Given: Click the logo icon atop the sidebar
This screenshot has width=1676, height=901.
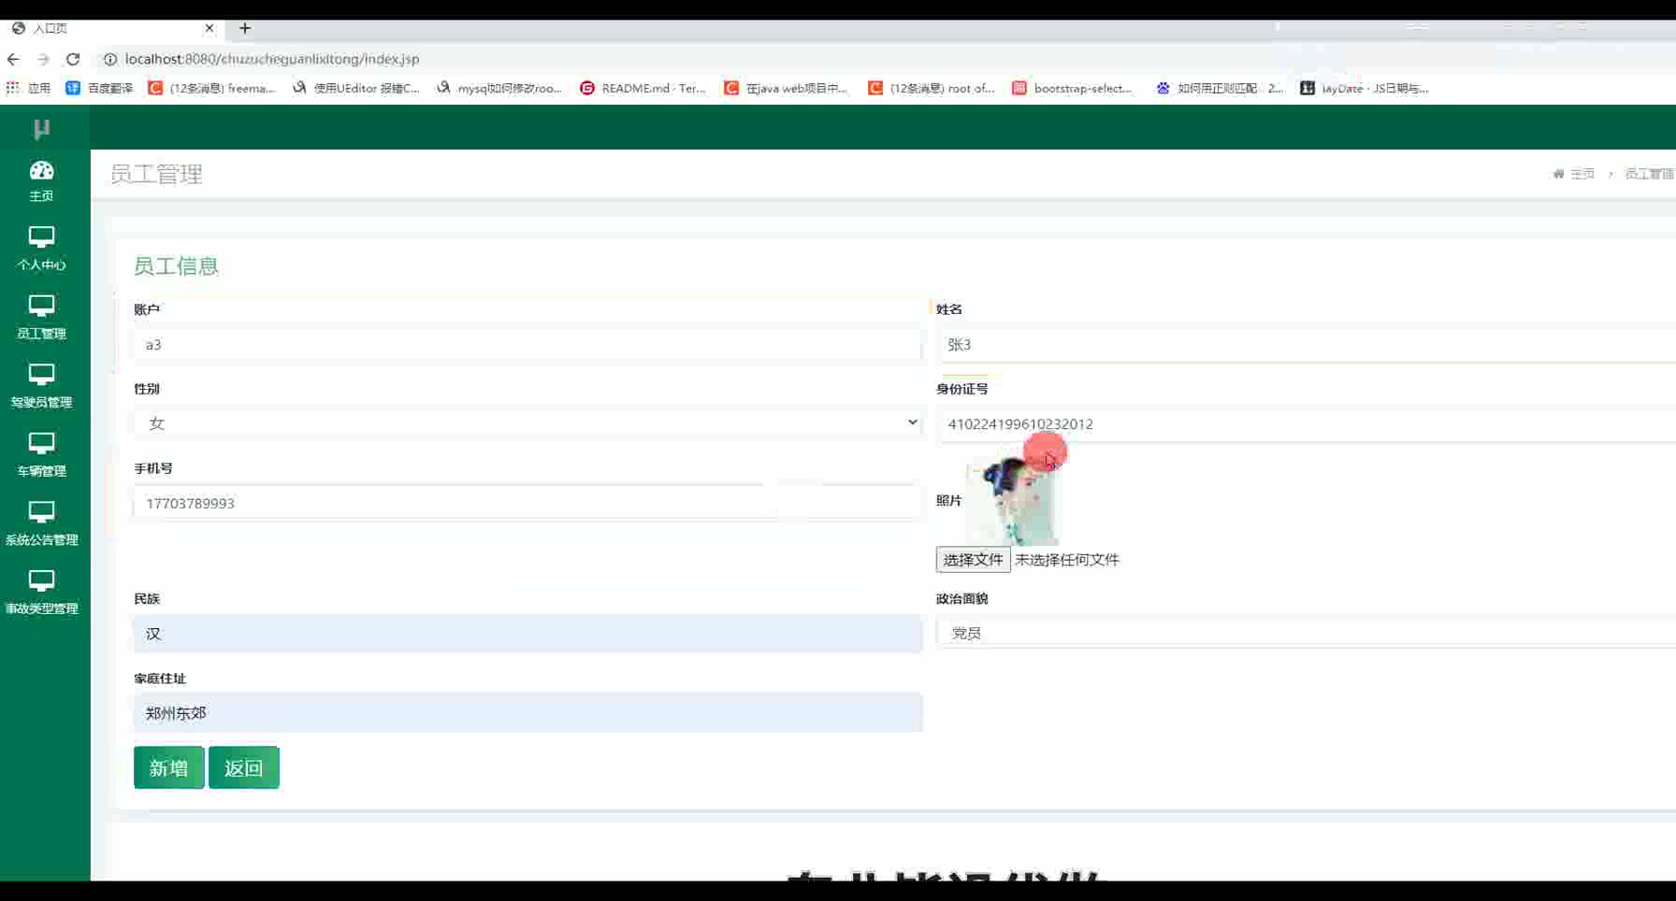Looking at the screenshot, I should [x=41, y=129].
